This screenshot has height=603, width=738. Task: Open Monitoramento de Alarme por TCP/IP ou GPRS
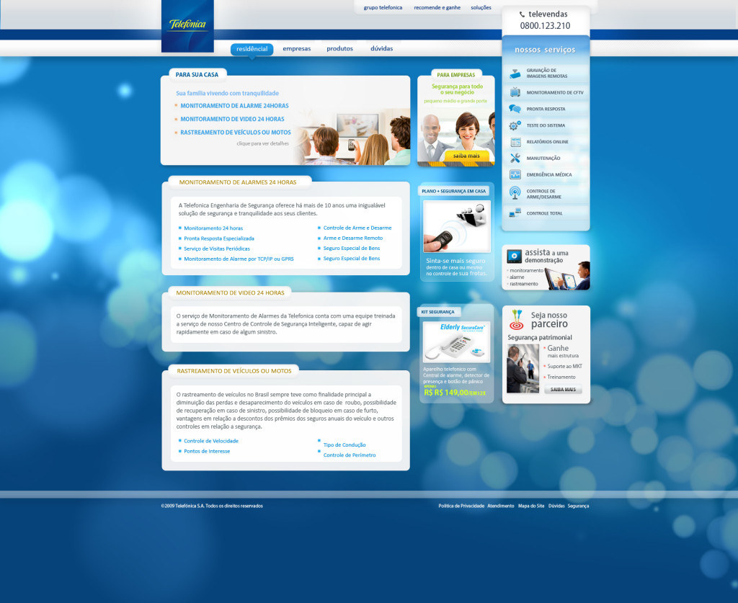coord(239,259)
